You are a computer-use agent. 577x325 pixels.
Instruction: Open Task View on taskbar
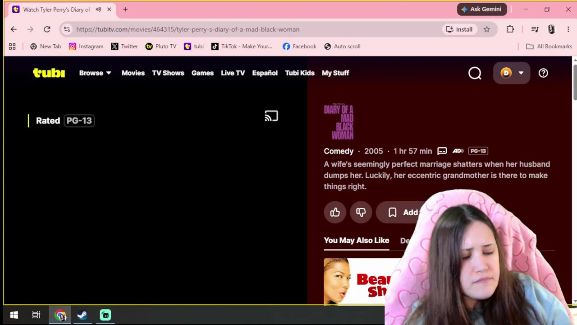[36, 315]
